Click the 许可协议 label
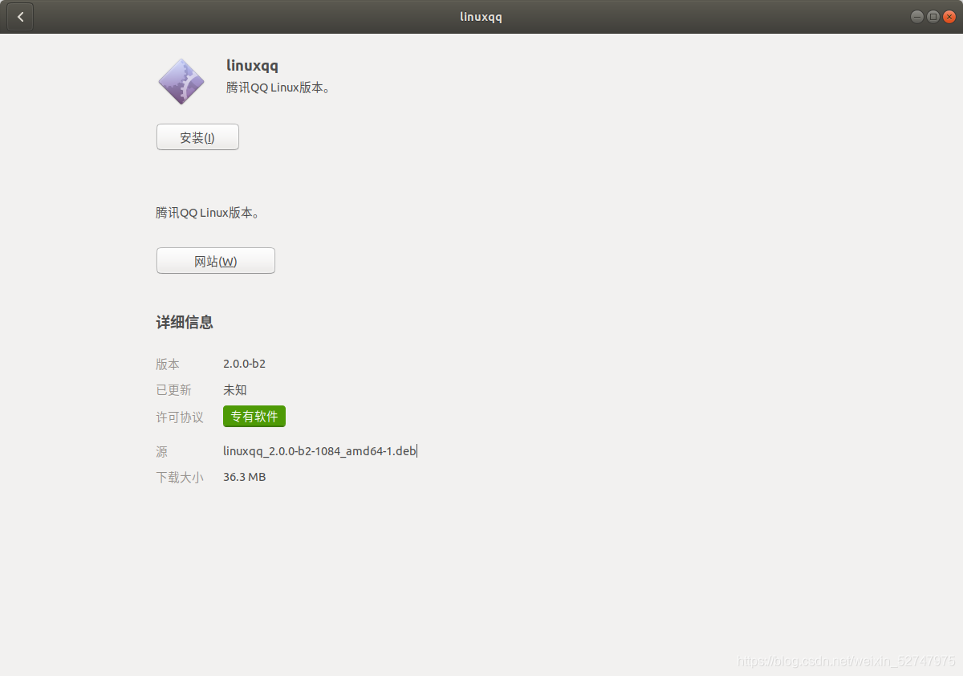This screenshot has height=676, width=963. (180, 417)
